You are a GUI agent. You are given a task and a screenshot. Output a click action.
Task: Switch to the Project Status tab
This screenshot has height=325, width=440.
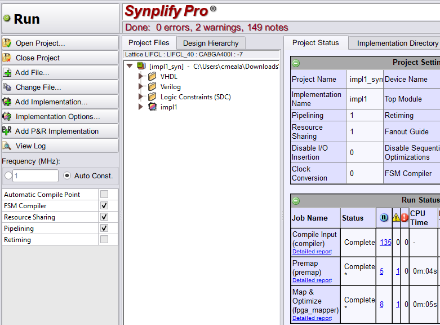315,43
